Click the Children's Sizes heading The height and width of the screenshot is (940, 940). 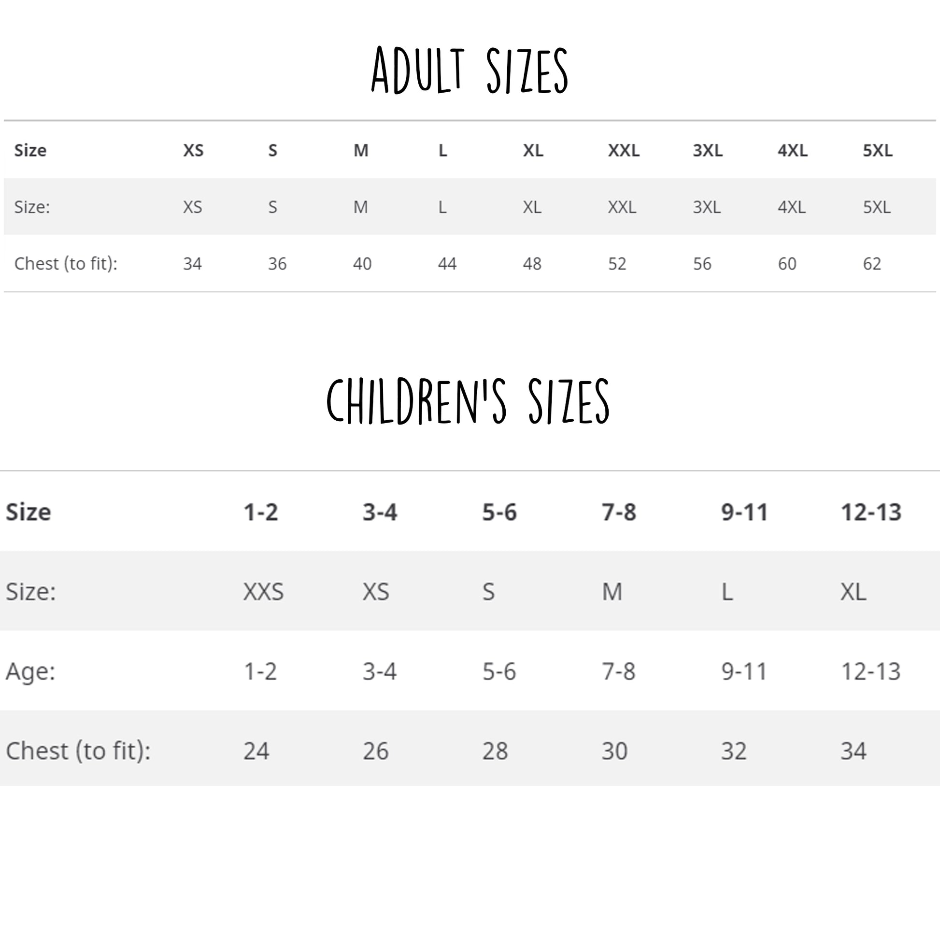tap(468, 401)
